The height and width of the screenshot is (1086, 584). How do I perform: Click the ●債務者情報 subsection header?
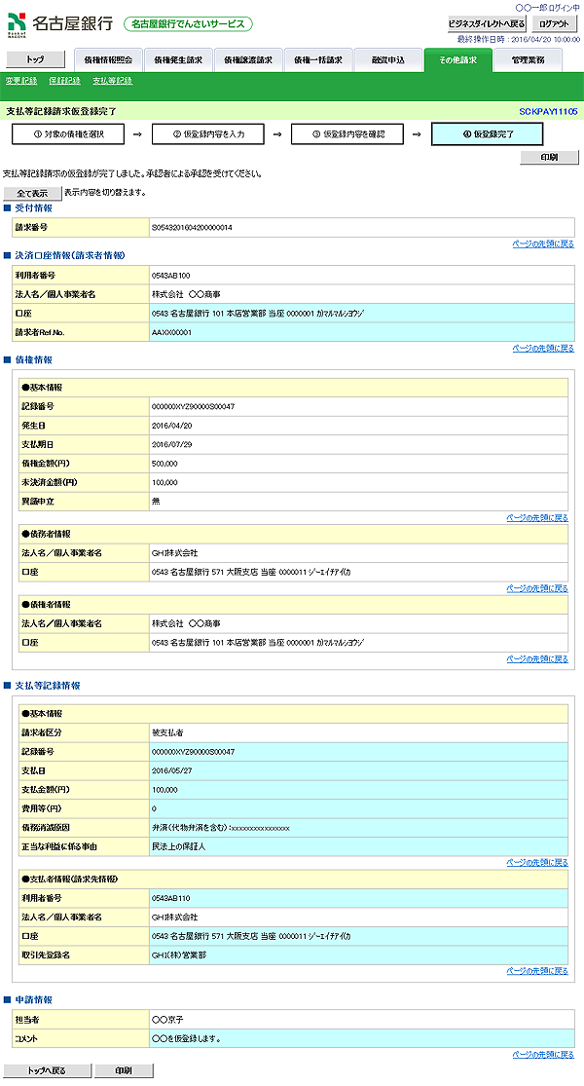293,535
